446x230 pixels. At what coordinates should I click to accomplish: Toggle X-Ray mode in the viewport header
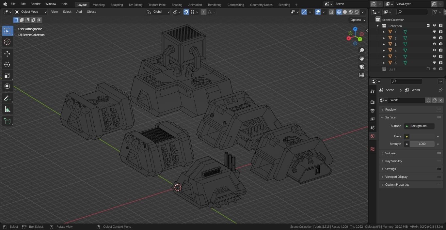[x=331, y=12]
